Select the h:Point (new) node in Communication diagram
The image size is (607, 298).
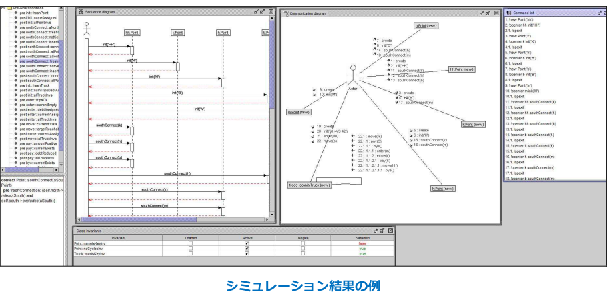(x=443, y=189)
